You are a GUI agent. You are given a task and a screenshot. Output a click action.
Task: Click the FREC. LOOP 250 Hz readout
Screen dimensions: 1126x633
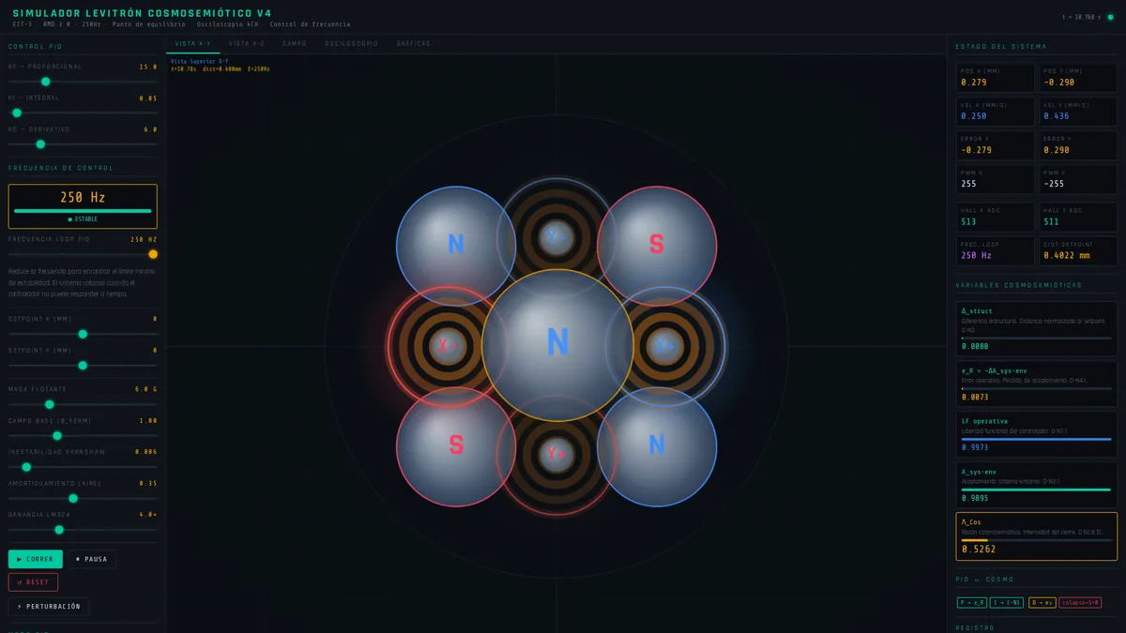click(976, 255)
